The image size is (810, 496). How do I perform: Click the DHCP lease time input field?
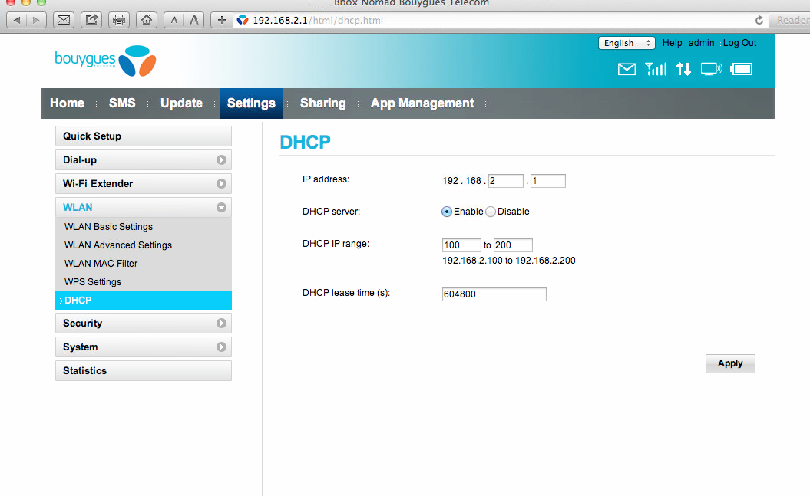coord(494,294)
